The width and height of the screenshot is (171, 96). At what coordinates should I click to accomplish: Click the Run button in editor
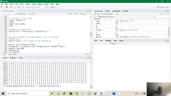tap(71, 14)
